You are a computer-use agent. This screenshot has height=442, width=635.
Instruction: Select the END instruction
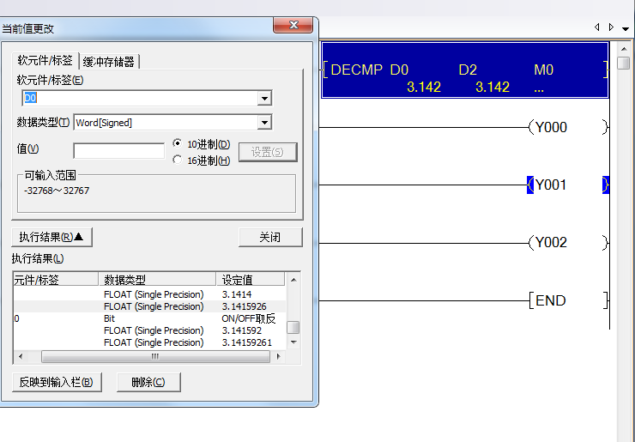click(551, 300)
